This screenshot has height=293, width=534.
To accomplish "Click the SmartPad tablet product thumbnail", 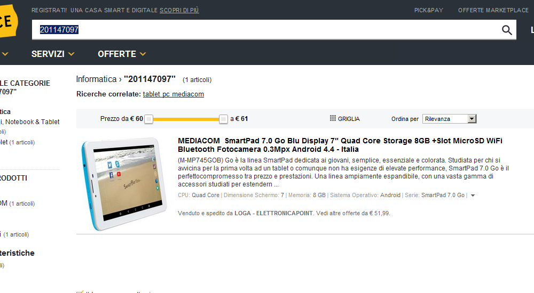I will tap(124, 184).
